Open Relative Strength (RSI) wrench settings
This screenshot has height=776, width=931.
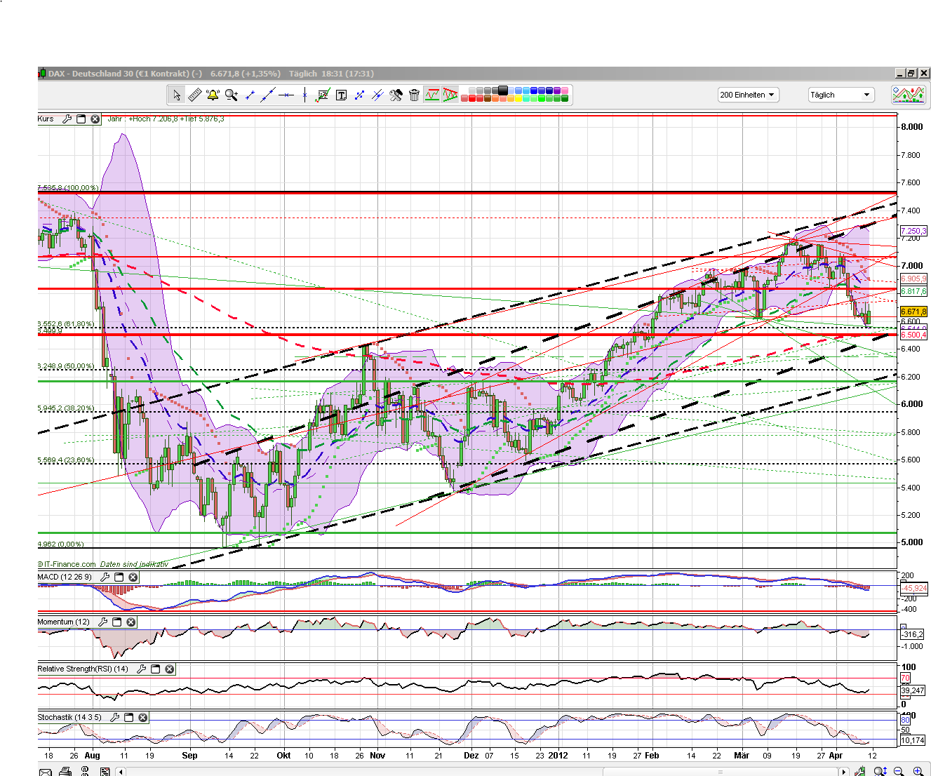pos(141,669)
